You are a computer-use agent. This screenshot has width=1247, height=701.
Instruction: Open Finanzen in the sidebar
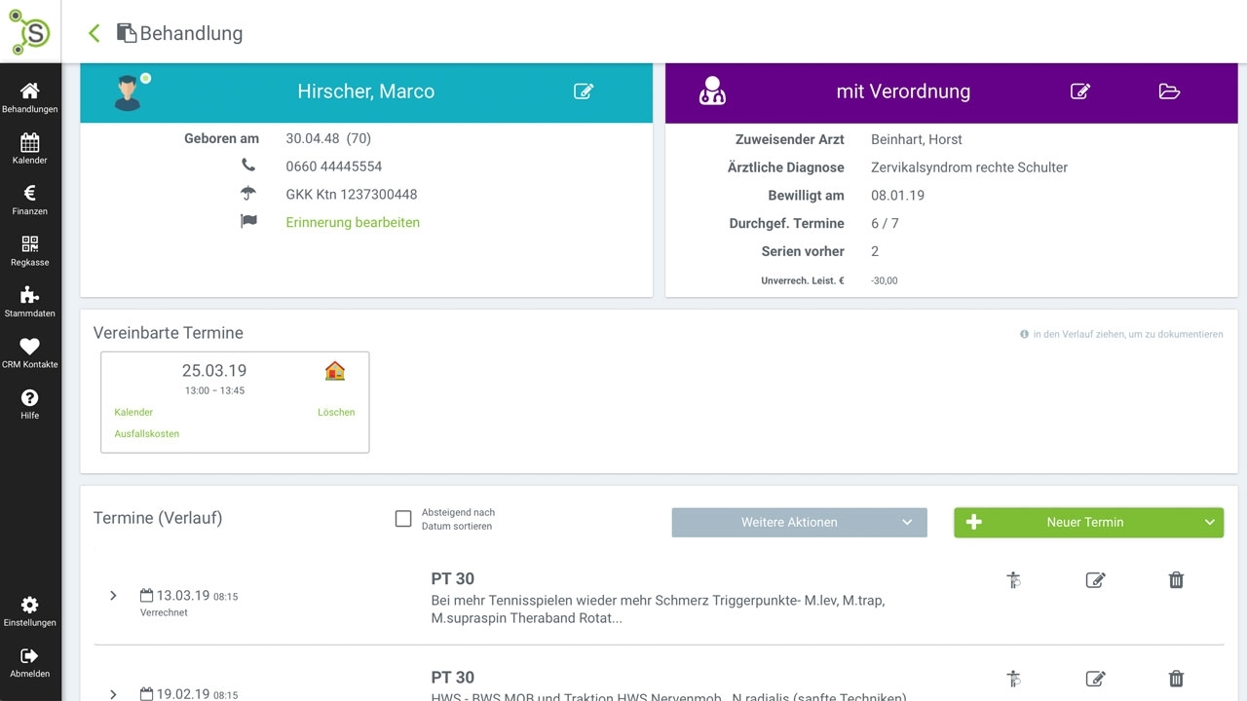click(30, 200)
